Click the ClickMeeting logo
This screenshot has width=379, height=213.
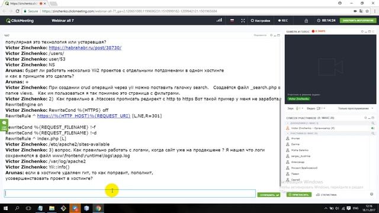[20, 21]
